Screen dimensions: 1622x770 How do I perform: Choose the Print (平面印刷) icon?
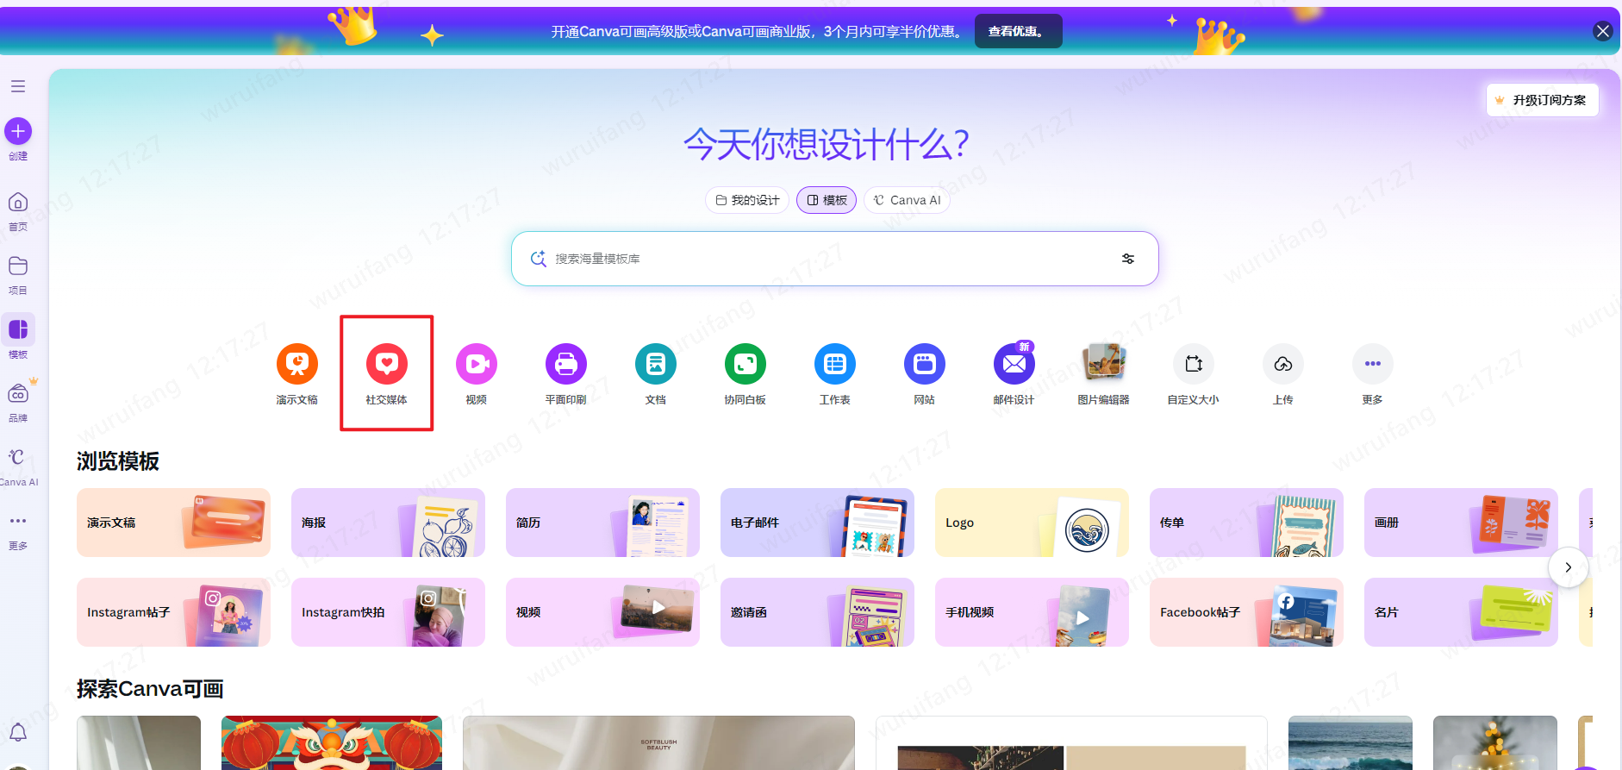click(x=566, y=364)
